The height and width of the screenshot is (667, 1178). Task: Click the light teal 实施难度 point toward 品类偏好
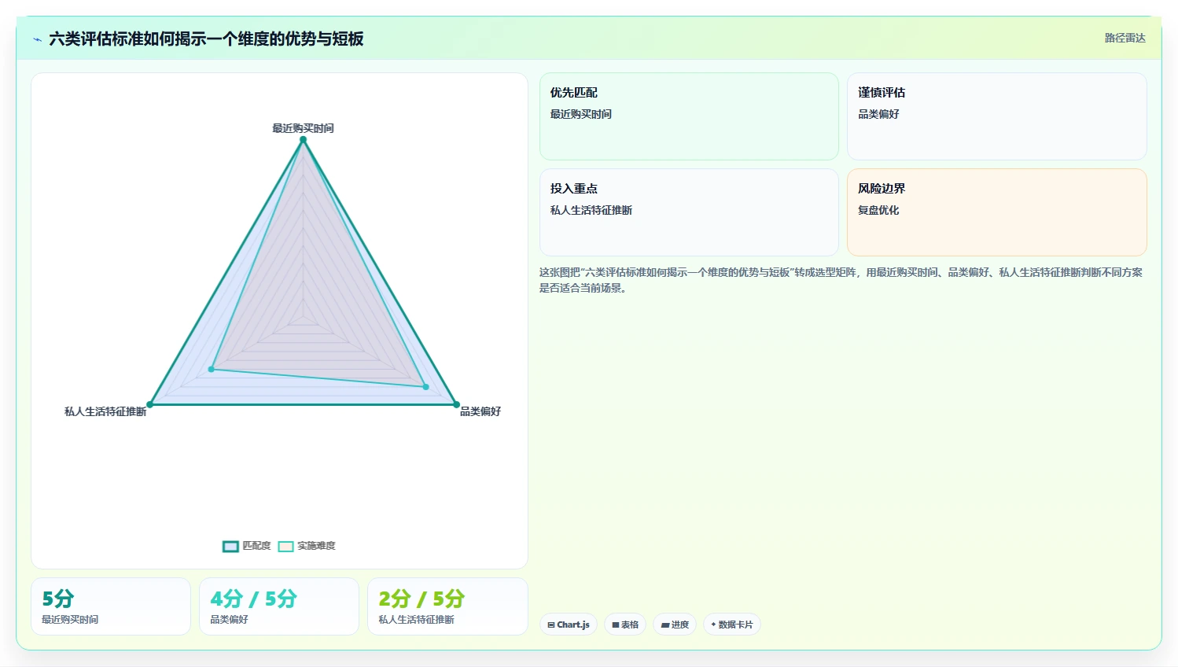pyautogui.click(x=425, y=387)
